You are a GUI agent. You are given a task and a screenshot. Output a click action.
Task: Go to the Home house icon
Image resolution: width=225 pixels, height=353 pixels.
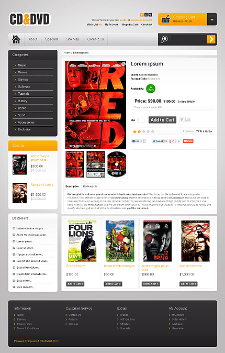[x=16, y=39]
